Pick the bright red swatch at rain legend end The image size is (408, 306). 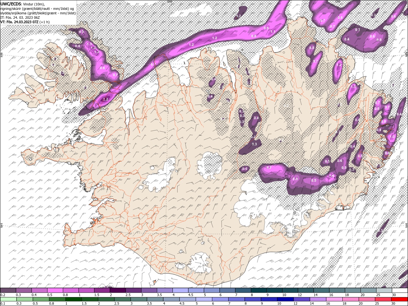pyautogui.click(x=399, y=299)
